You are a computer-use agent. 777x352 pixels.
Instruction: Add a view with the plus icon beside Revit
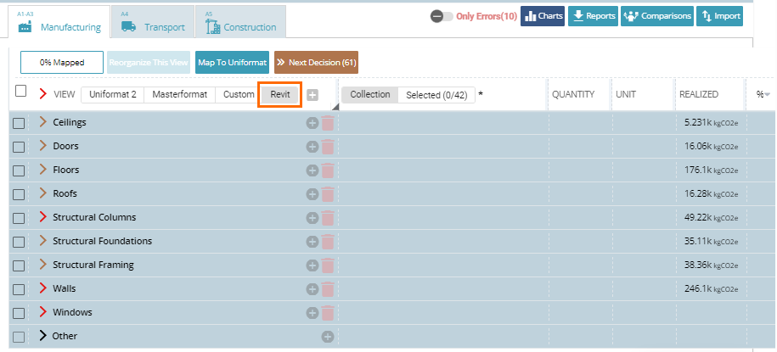point(312,95)
